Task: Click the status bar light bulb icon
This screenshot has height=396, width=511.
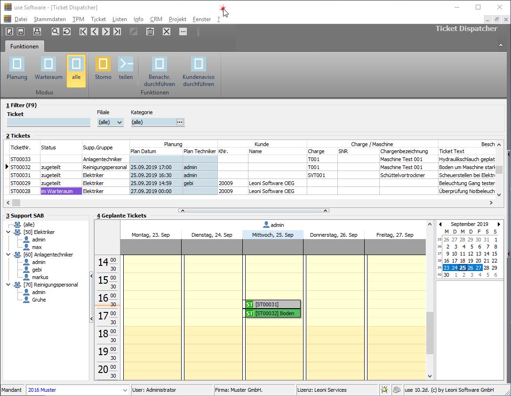Action: coord(384,389)
